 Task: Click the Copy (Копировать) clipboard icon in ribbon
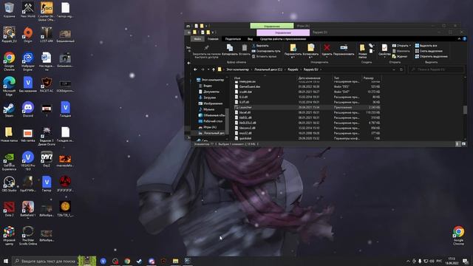[x=230, y=47]
